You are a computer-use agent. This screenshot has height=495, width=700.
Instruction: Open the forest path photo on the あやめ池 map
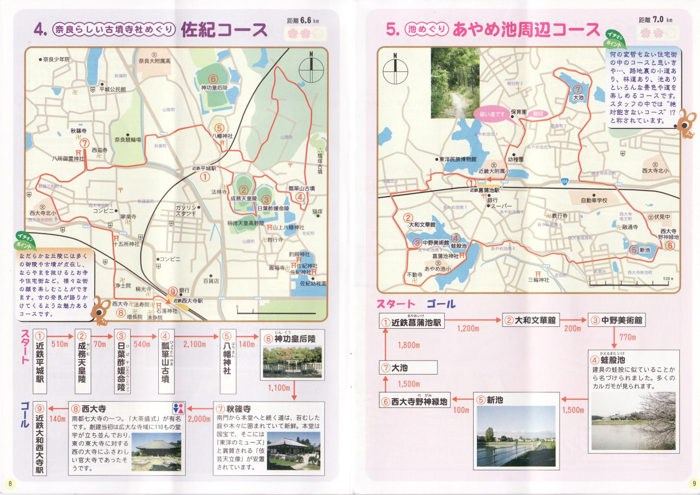click(455, 83)
